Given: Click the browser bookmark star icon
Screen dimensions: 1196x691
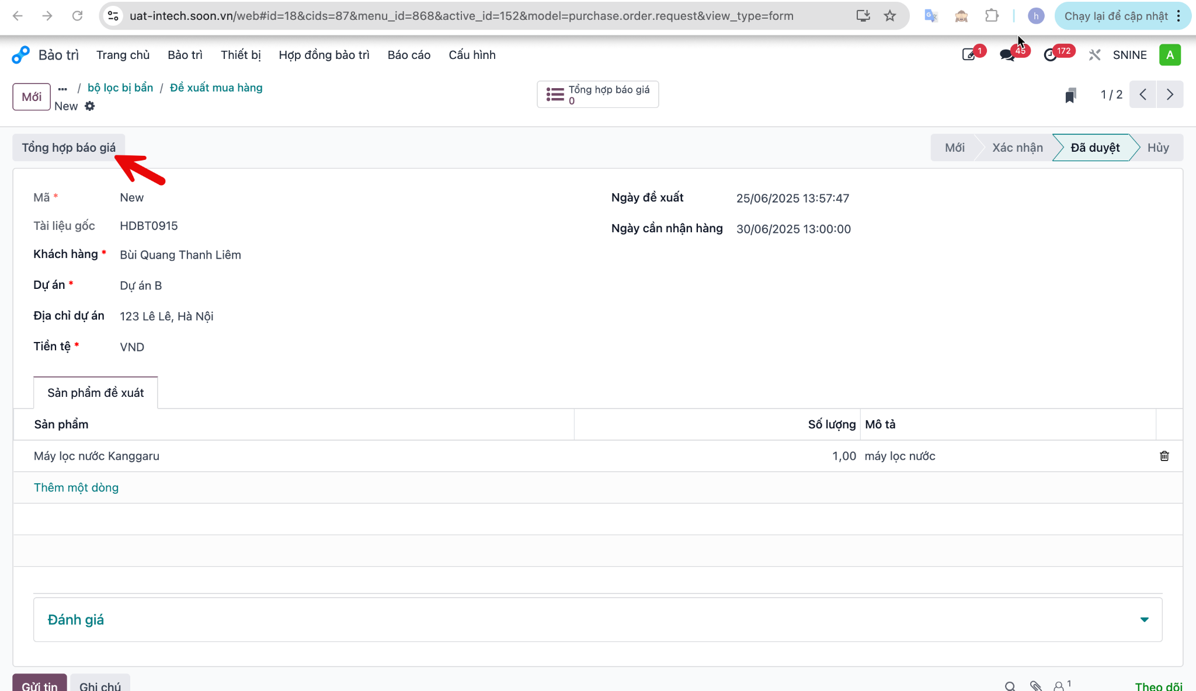Looking at the screenshot, I should [890, 16].
